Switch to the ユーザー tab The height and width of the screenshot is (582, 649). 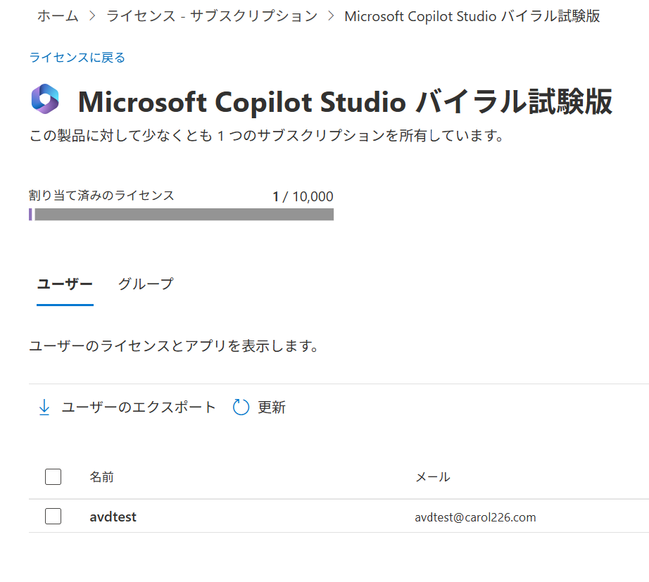(65, 284)
